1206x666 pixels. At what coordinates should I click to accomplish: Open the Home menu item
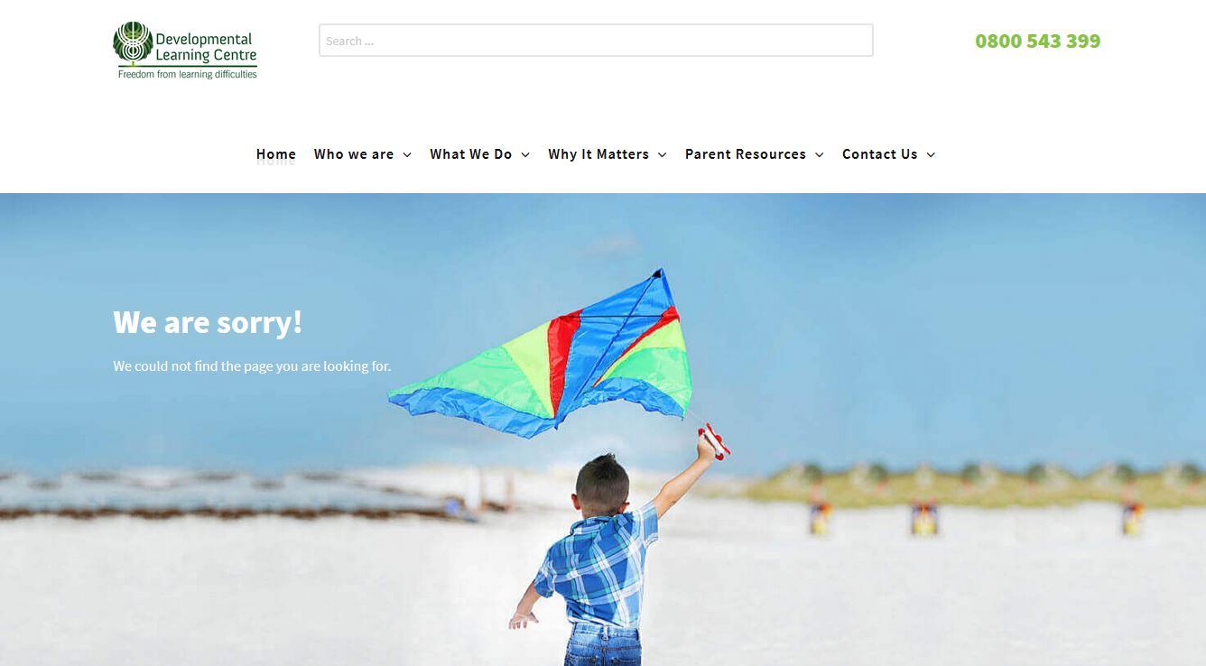point(276,154)
